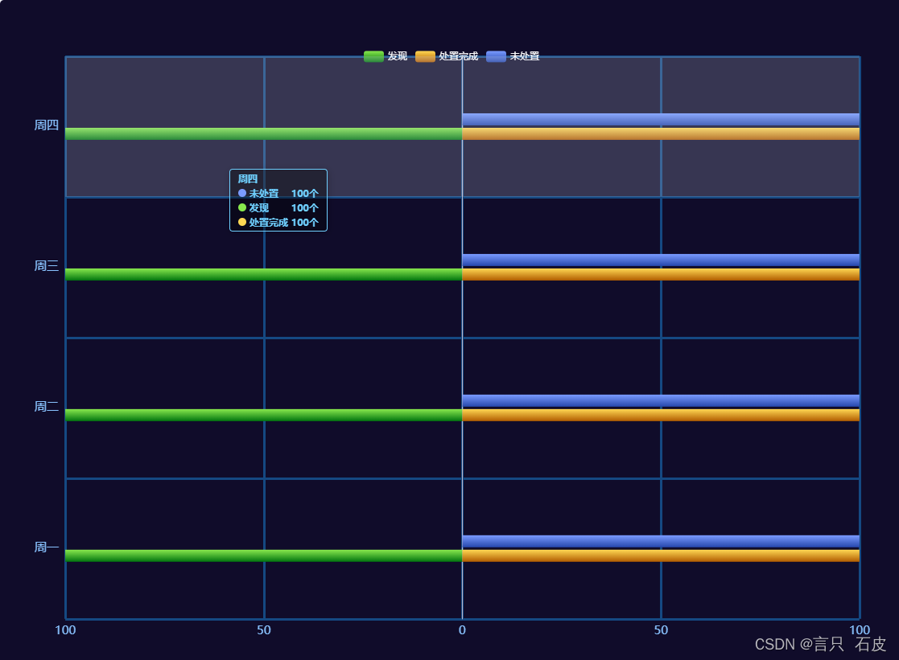Select the 周三 axis label
The image size is (899, 660).
(47, 266)
